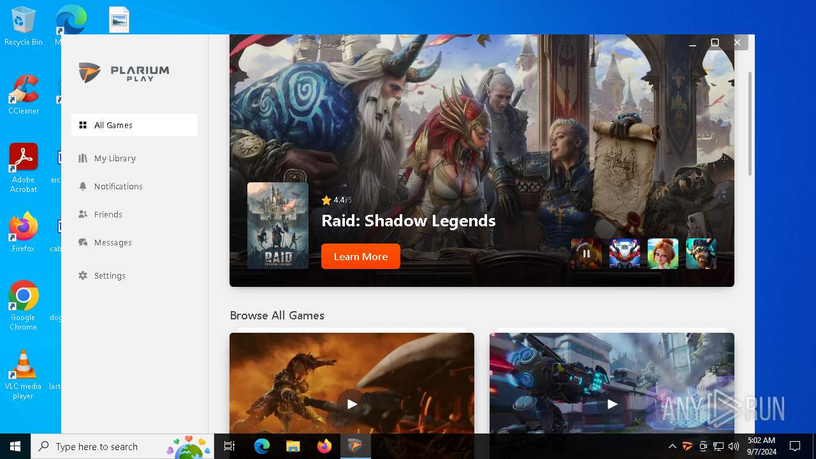Open the Messages section
The image size is (816, 459).
[135, 242]
